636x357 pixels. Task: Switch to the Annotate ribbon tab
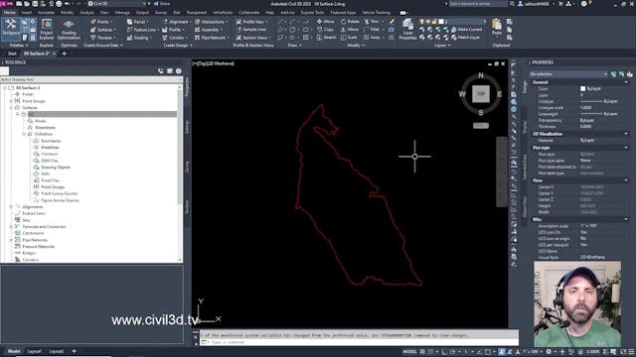(x=47, y=13)
